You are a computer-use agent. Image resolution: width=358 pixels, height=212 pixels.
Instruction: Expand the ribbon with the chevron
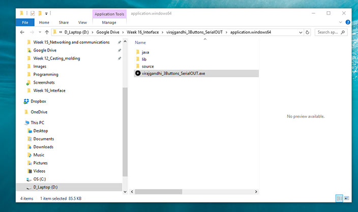click(x=340, y=22)
